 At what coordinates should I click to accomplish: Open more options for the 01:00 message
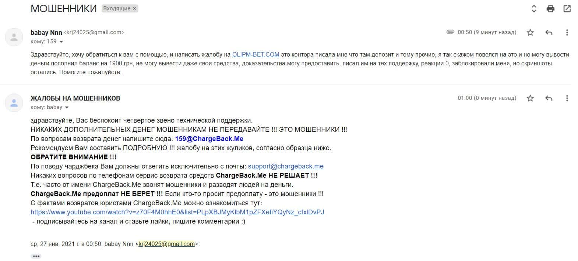[x=567, y=98]
